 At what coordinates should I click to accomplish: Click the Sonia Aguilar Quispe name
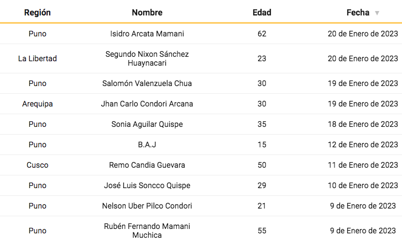(147, 124)
